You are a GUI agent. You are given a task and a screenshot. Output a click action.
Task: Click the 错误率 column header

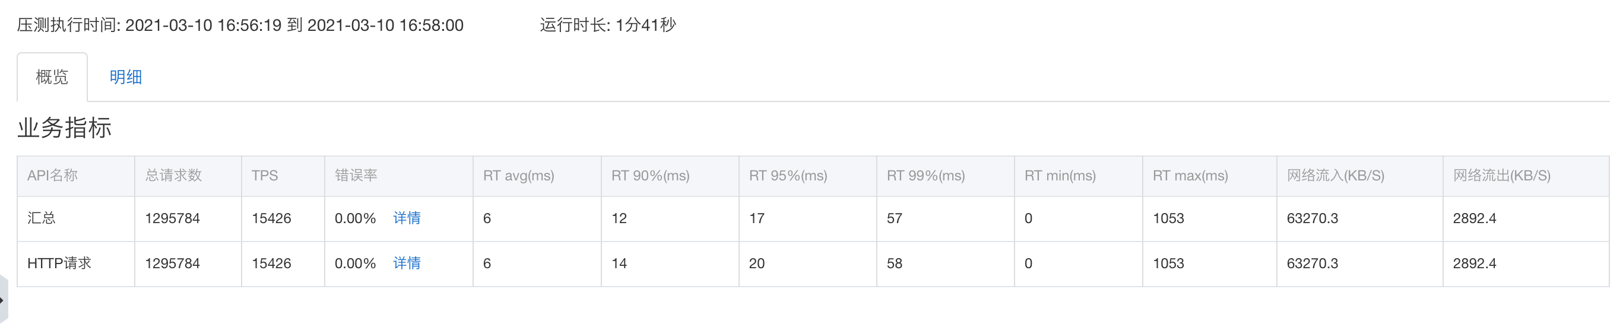pos(356,175)
